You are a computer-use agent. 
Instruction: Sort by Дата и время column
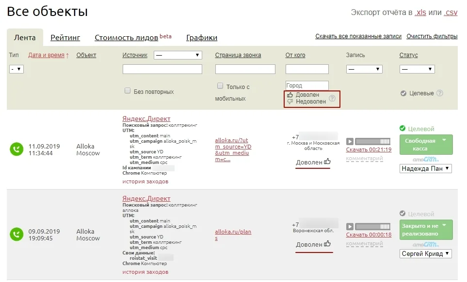coord(46,55)
